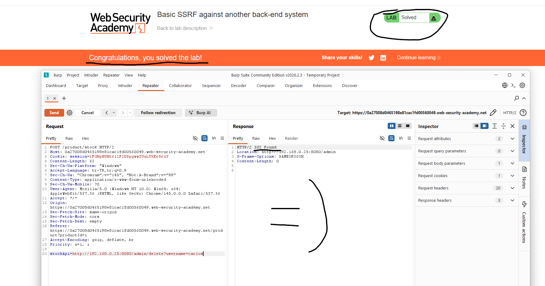The width and height of the screenshot is (545, 286).
Task: Expand Request body parameters section
Action: coord(512,164)
